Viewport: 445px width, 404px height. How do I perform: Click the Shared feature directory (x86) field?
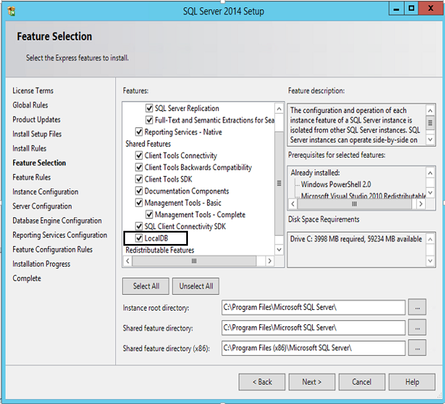(313, 348)
